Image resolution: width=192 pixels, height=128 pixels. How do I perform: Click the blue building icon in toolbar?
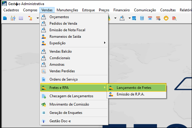point(5,18)
